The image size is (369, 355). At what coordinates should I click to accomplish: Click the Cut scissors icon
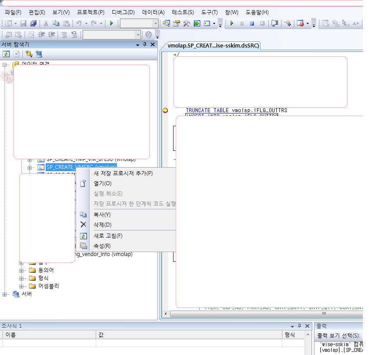tap(46, 23)
